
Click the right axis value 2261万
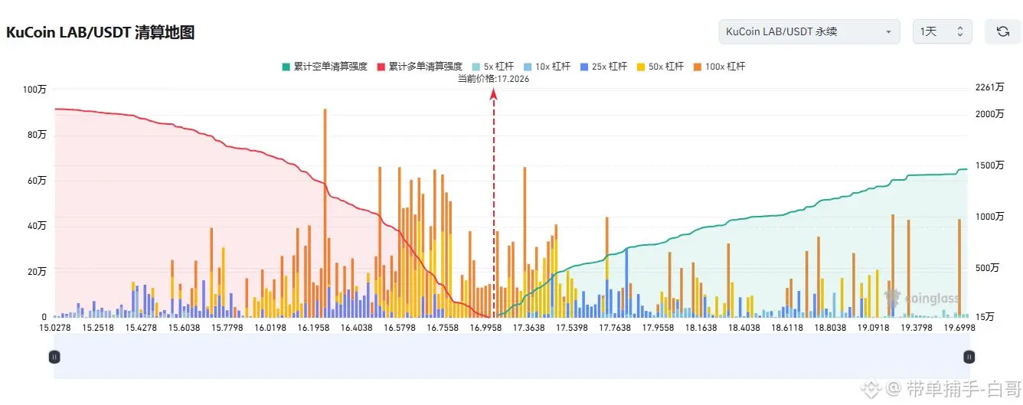point(990,87)
